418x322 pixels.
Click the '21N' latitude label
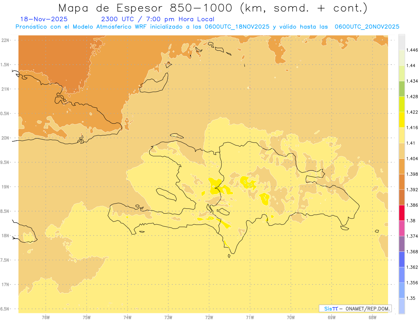coord(6,89)
